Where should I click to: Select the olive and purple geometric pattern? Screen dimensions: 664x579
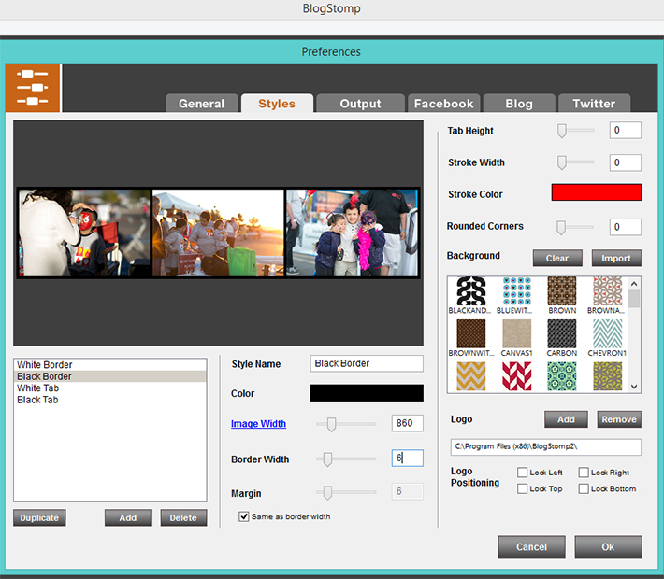(607, 376)
